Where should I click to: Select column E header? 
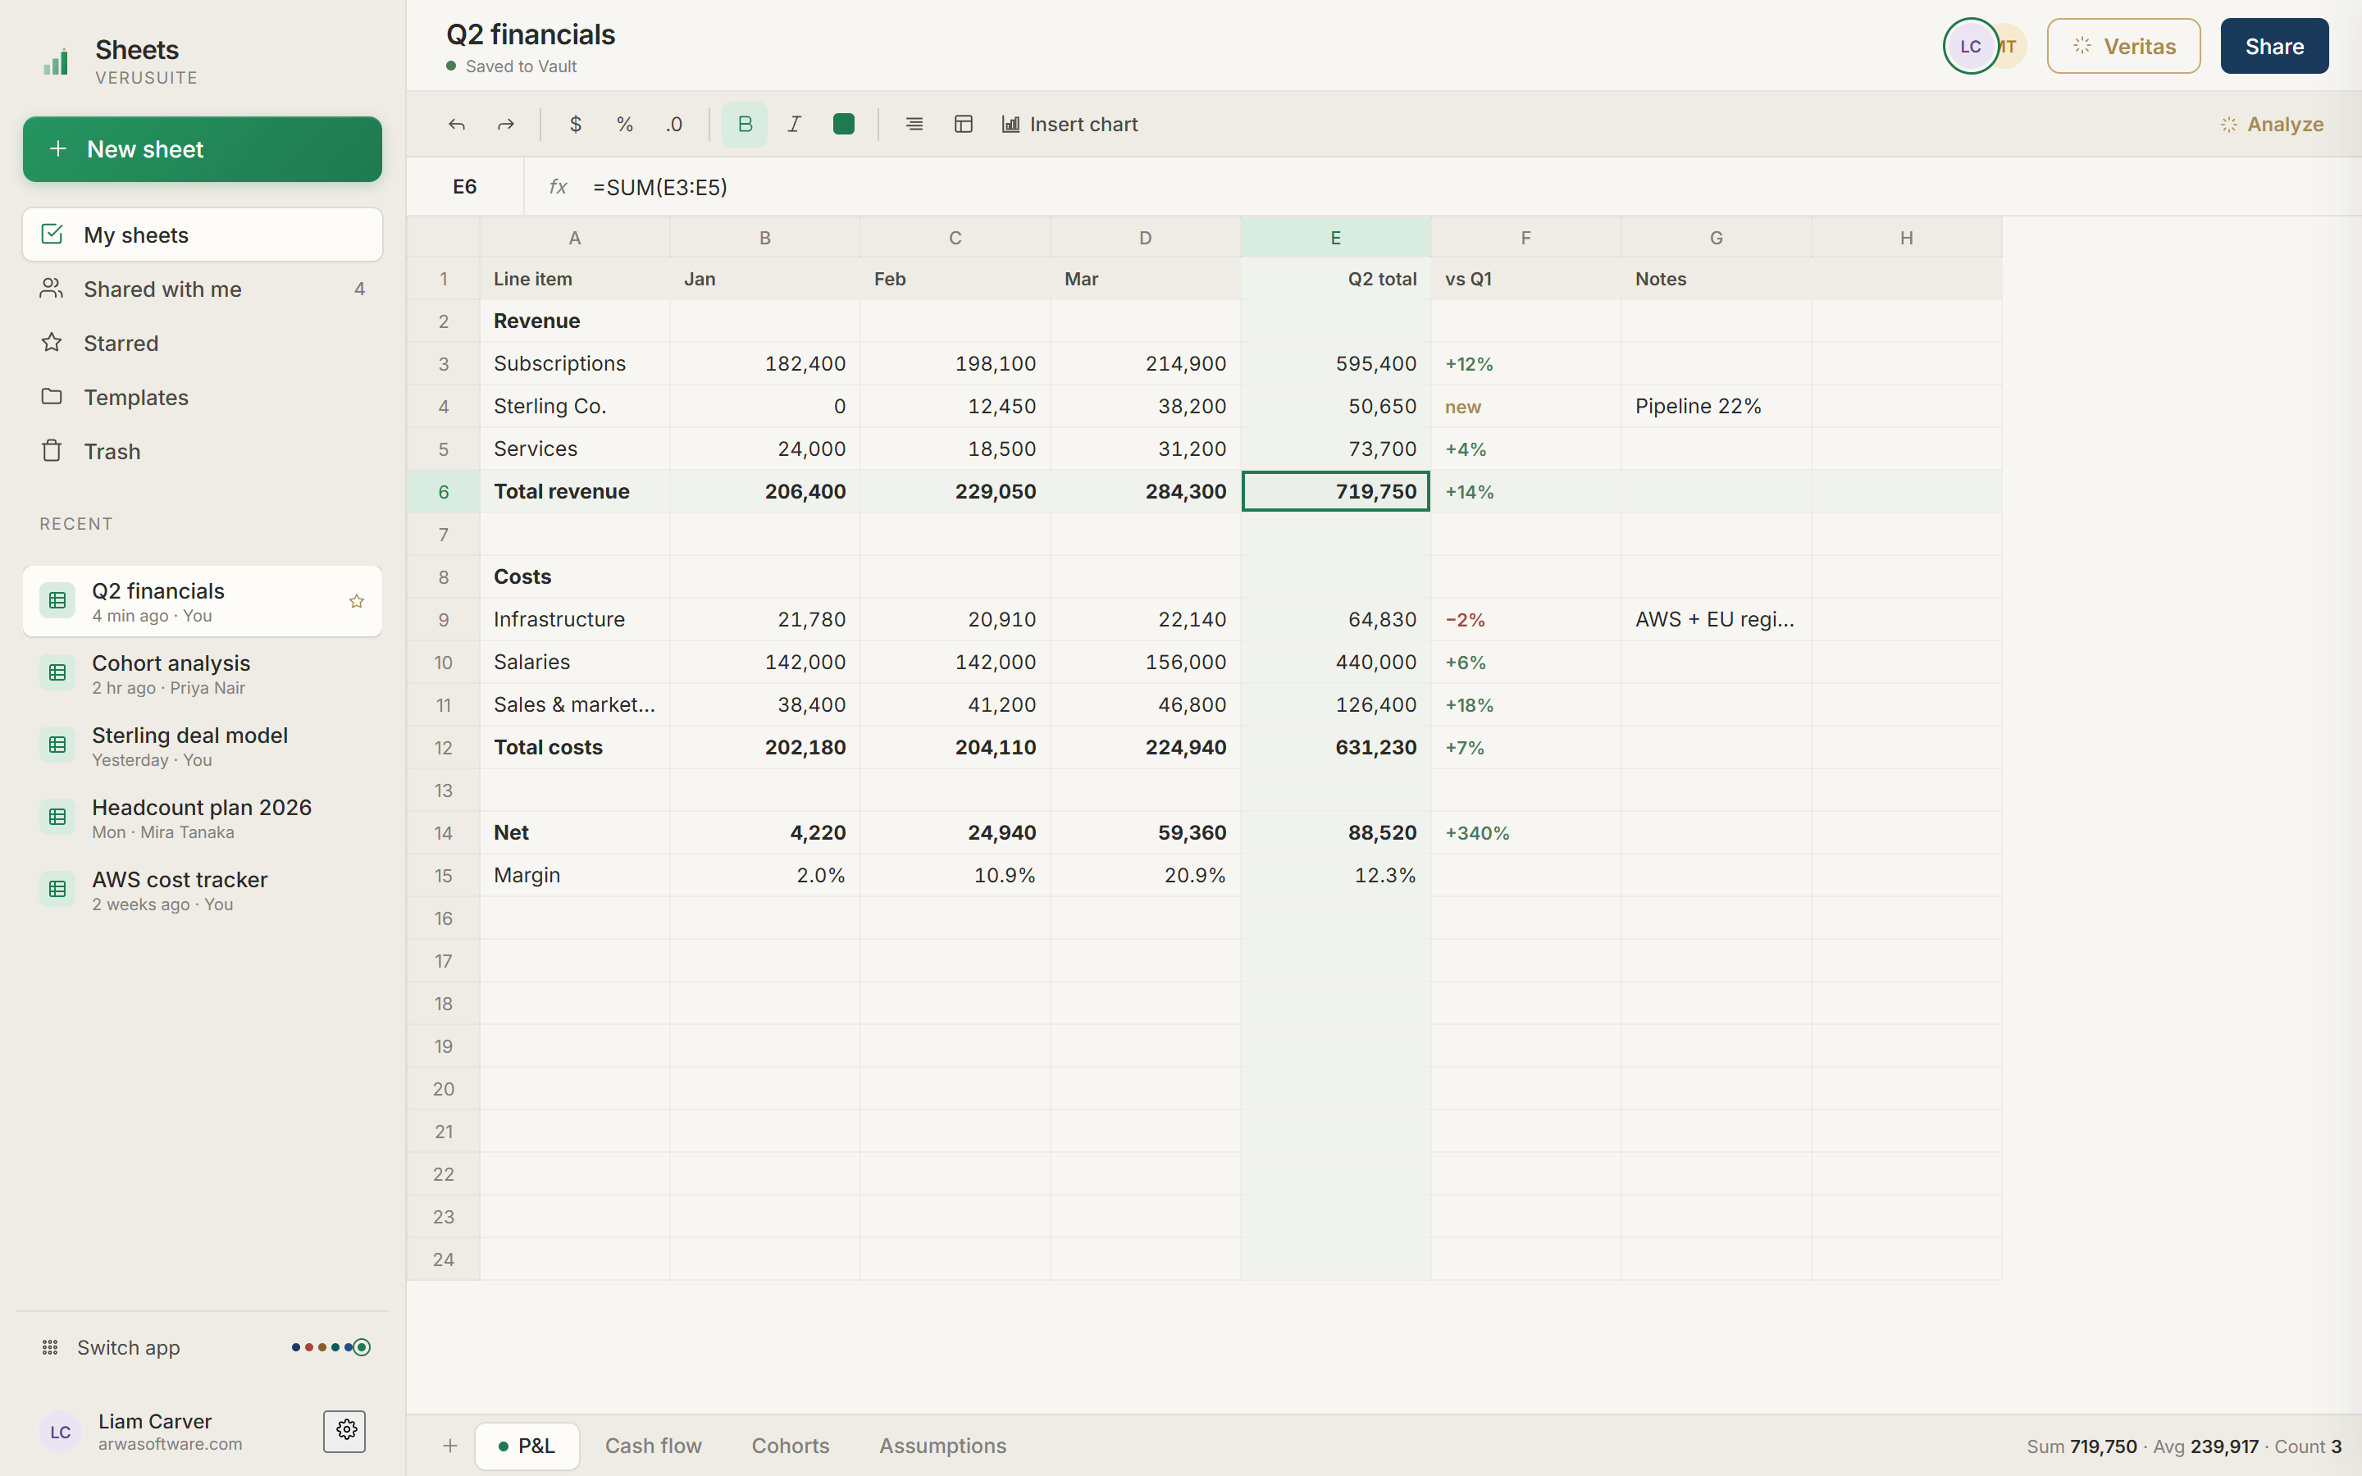tap(1335, 237)
